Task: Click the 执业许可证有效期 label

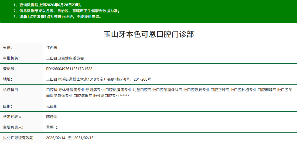Action: (19, 138)
